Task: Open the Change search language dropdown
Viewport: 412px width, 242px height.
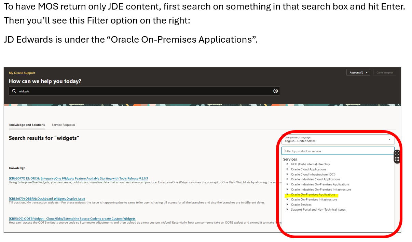Action: tap(338, 139)
